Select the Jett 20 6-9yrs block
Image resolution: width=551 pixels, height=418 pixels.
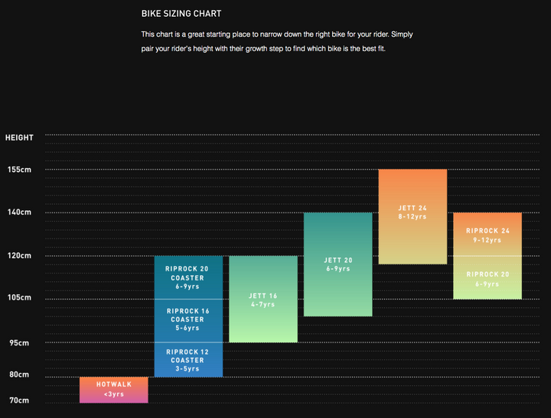coord(338,264)
